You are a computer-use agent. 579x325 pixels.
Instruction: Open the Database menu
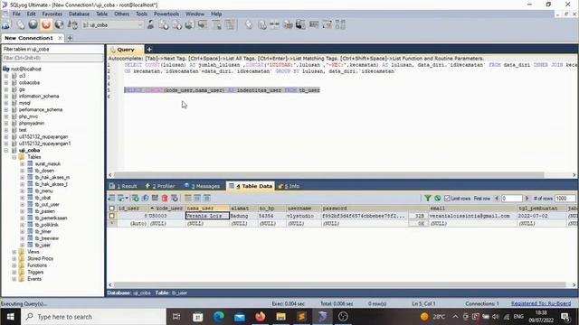point(79,14)
